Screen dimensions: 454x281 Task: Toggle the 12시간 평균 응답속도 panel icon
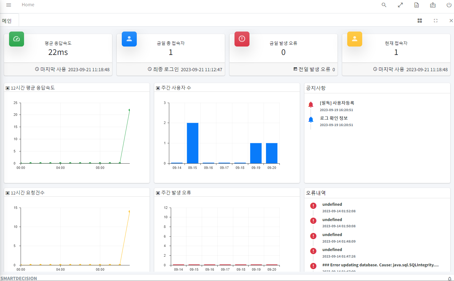point(7,88)
